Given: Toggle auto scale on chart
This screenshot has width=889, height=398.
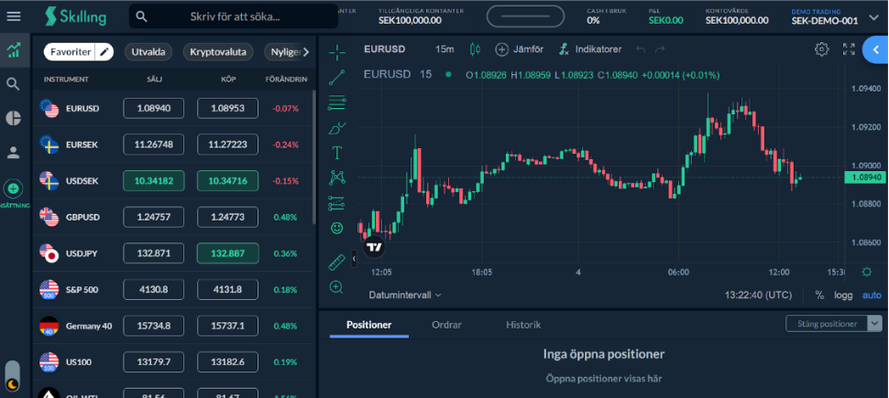Looking at the screenshot, I should [872, 295].
